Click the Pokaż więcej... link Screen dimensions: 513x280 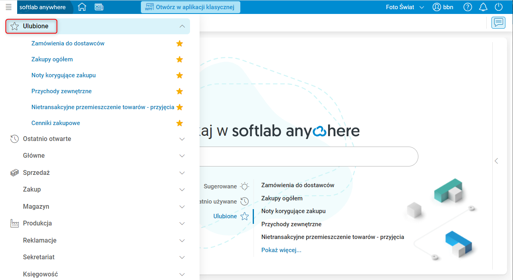(281, 250)
